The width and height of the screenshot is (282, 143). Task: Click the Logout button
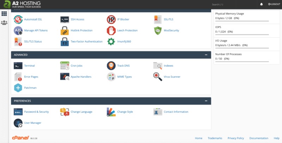tap(274, 4)
